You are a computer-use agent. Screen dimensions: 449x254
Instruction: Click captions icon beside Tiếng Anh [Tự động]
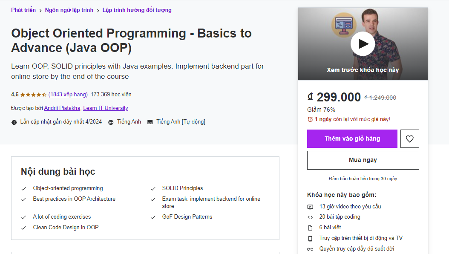(x=150, y=121)
